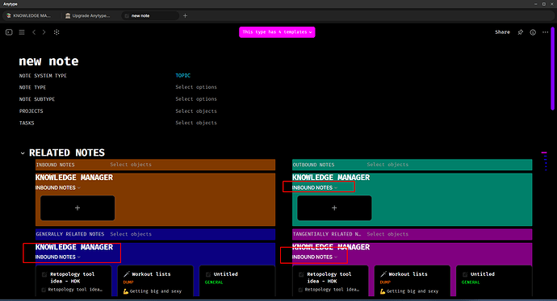
Task: Tick small Retopology subtask checkbox in blue card
Action: tap(44, 290)
